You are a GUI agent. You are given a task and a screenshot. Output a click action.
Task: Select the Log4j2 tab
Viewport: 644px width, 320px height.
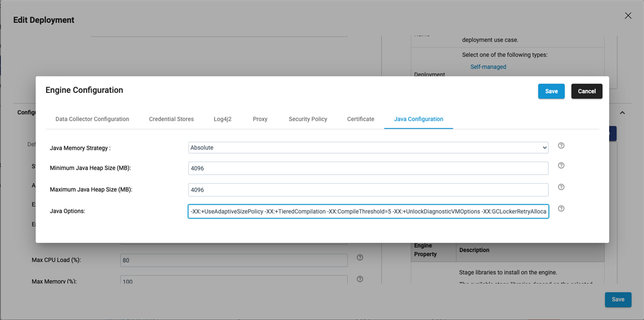pyautogui.click(x=223, y=119)
